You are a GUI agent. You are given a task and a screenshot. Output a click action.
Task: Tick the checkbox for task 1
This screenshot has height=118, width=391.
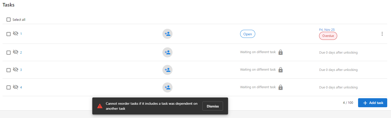click(x=9, y=34)
